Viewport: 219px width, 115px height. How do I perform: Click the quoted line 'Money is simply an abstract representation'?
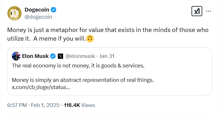[x=83, y=80]
